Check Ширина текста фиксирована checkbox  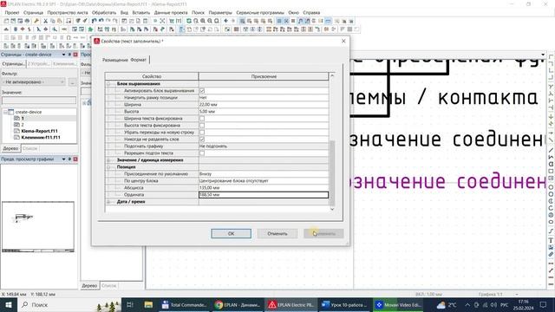[x=202, y=119]
